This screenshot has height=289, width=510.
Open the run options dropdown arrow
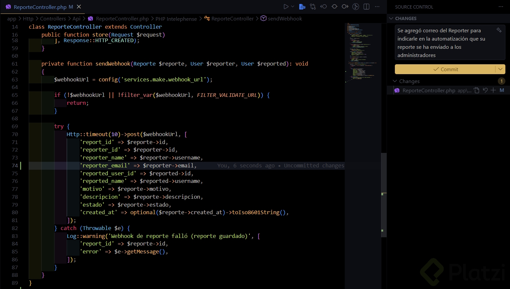click(293, 7)
